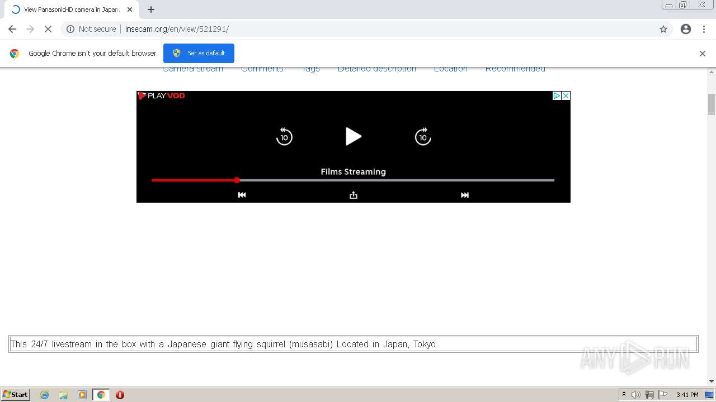This screenshot has height=402, width=716.
Task: Jump to Location section
Action: pyautogui.click(x=451, y=69)
